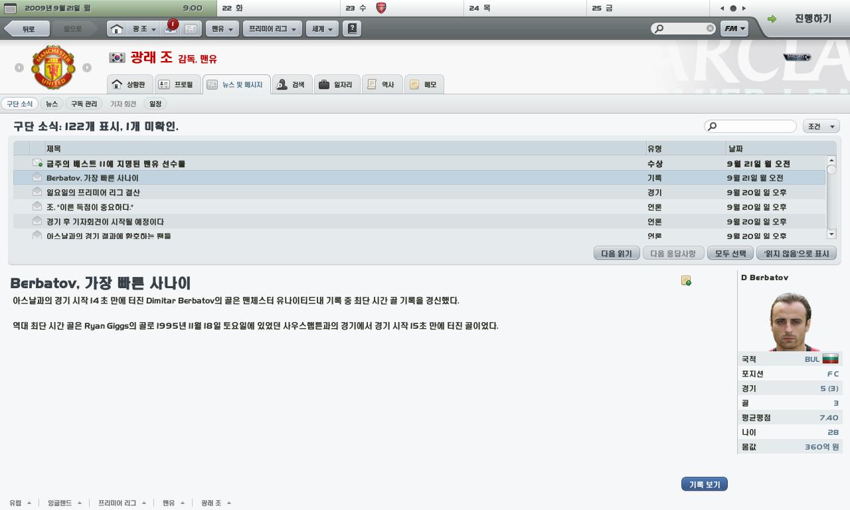
Task: Open inbox icon with red notification badge
Action: tap(170, 29)
